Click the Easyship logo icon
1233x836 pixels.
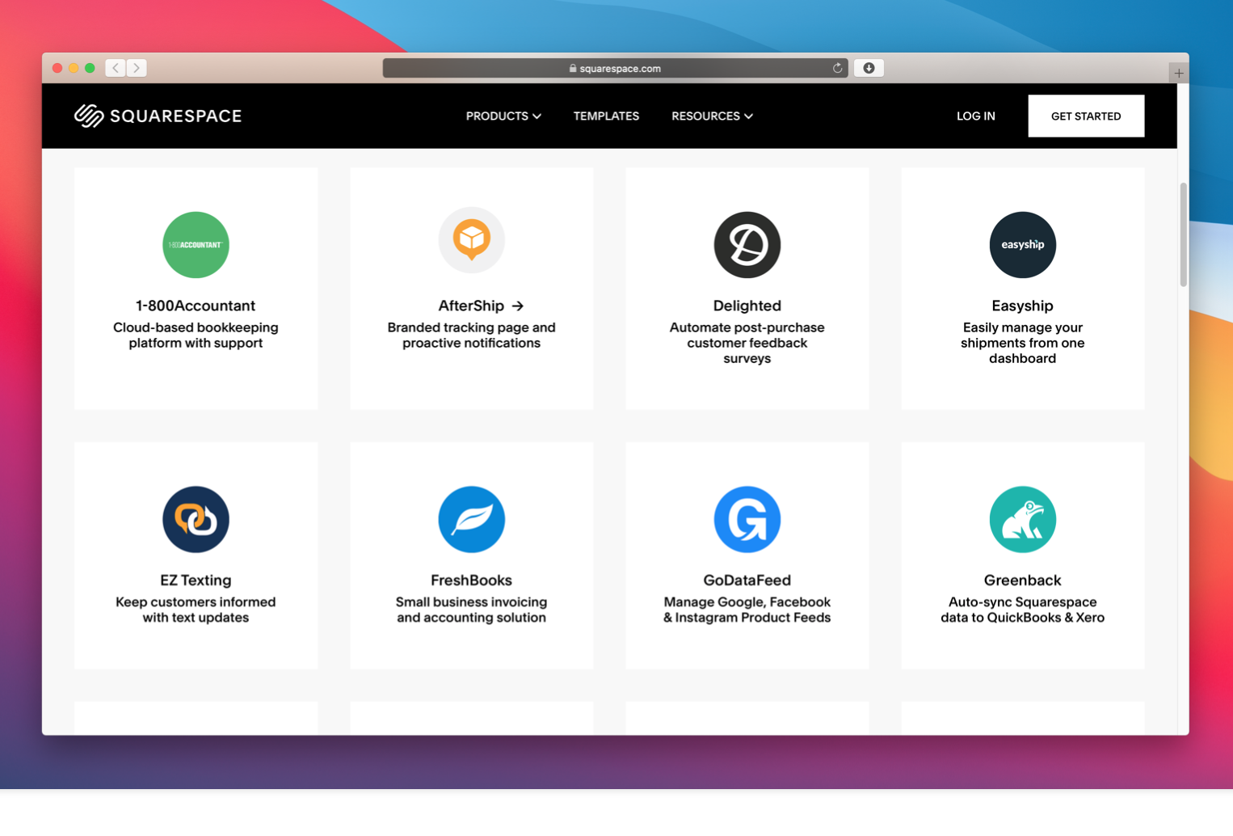(1022, 245)
